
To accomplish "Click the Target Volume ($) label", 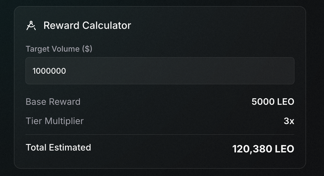I will [x=59, y=49].
